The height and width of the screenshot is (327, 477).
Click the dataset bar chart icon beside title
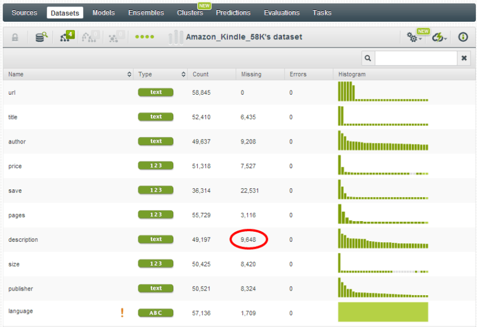[175, 37]
